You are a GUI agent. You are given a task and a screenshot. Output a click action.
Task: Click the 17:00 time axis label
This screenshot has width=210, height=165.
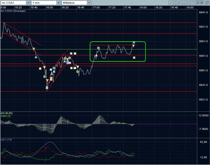pos(96,8)
